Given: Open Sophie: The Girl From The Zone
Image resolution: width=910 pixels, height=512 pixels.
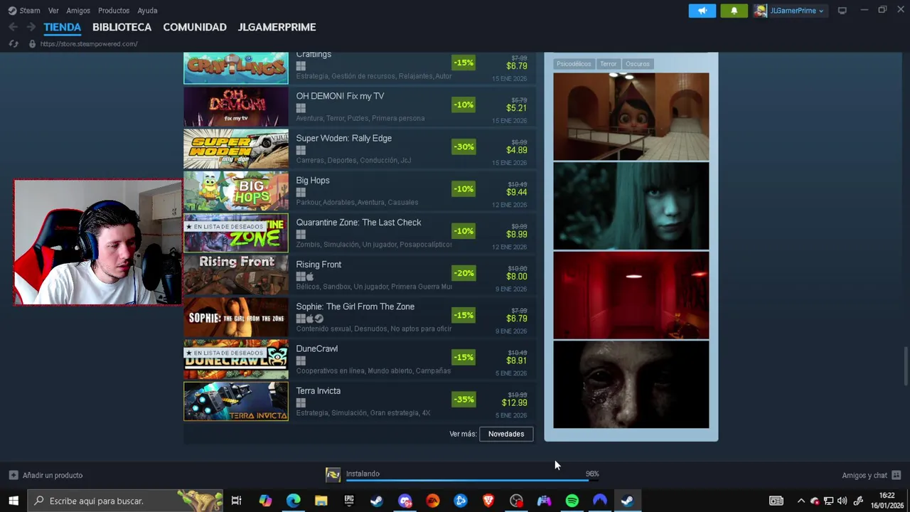Looking at the screenshot, I should click(359, 316).
